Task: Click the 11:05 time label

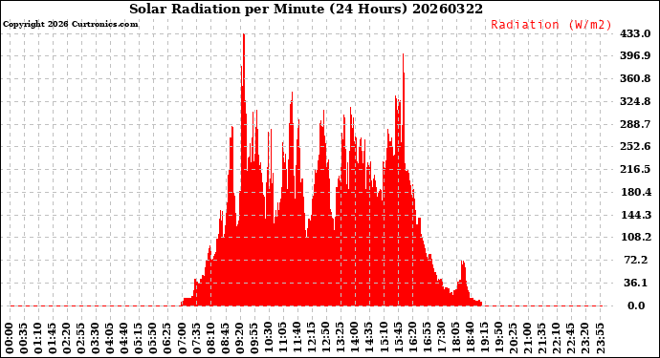Action: (x=282, y=339)
